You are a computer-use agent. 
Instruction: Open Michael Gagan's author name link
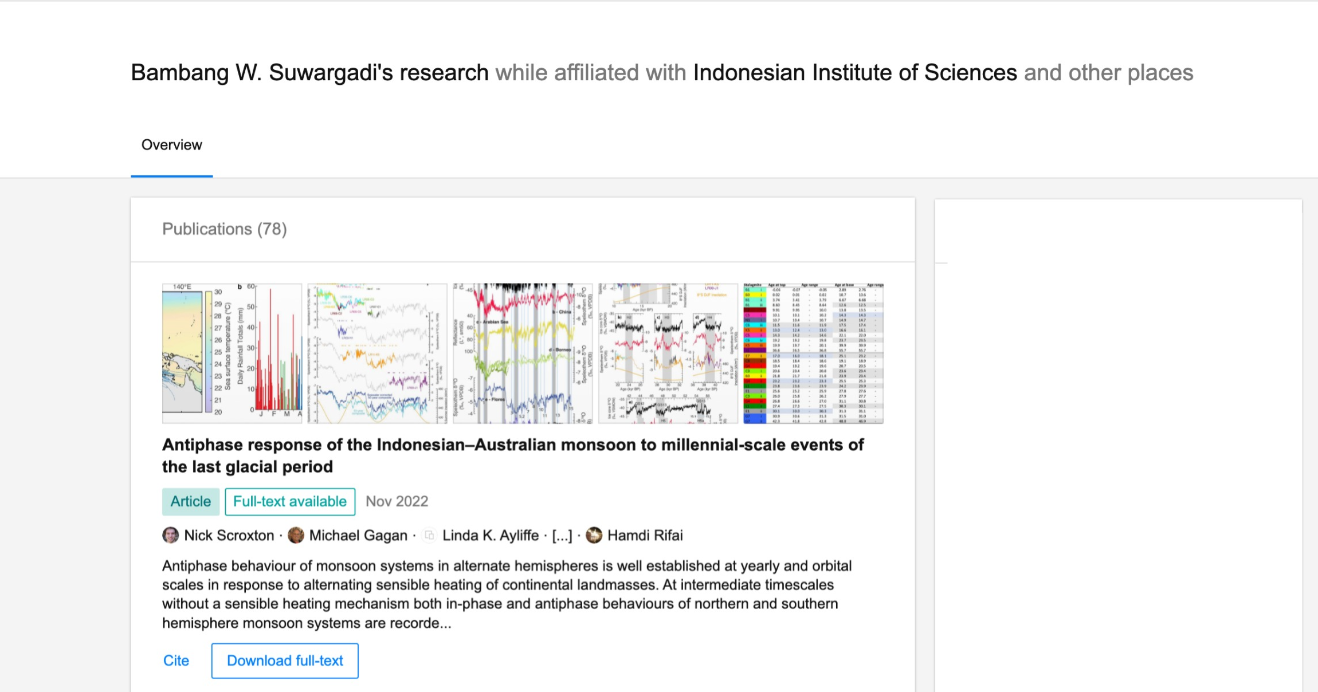point(358,535)
